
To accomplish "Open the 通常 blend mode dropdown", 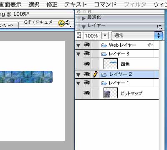I will coord(137,36).
